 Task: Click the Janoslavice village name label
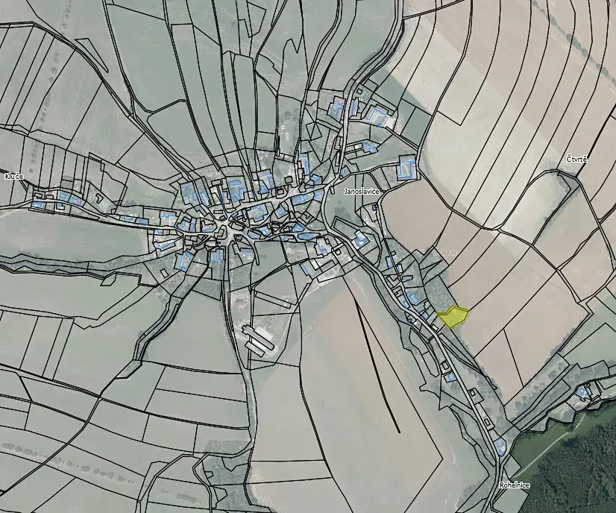coord(361,192)
